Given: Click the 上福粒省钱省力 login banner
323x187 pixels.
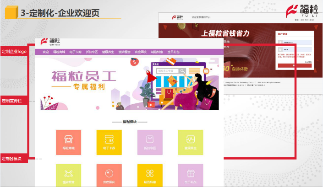Looking at the screenshot, I should coord(225,33).
